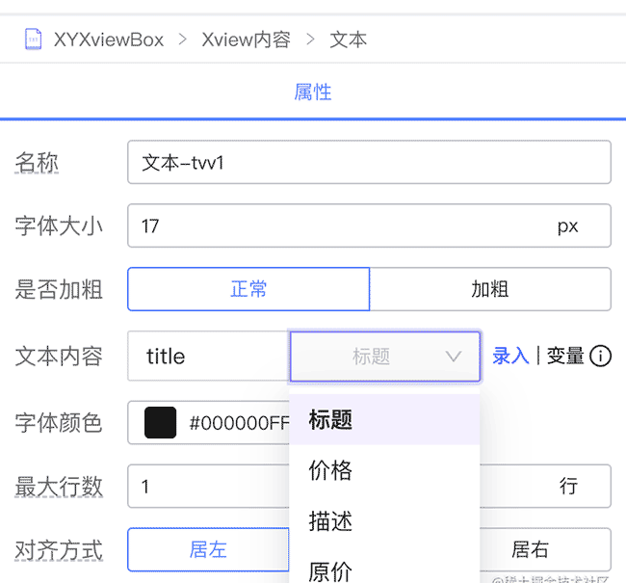The image size is (626, 583).
Task: Click the 对齐方式 property label
Action: (59, 550)
